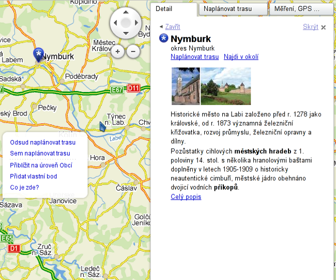Screen dimensions: 336x280
Task: Choose 'Odsud naplánovat trasu' from context menu
Action: (x=43, y=142)
